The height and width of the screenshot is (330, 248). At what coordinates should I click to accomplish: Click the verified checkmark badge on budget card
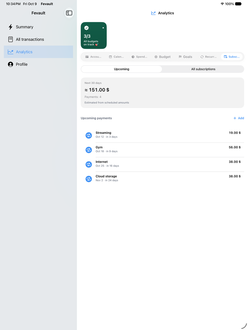tap(86, 28)
